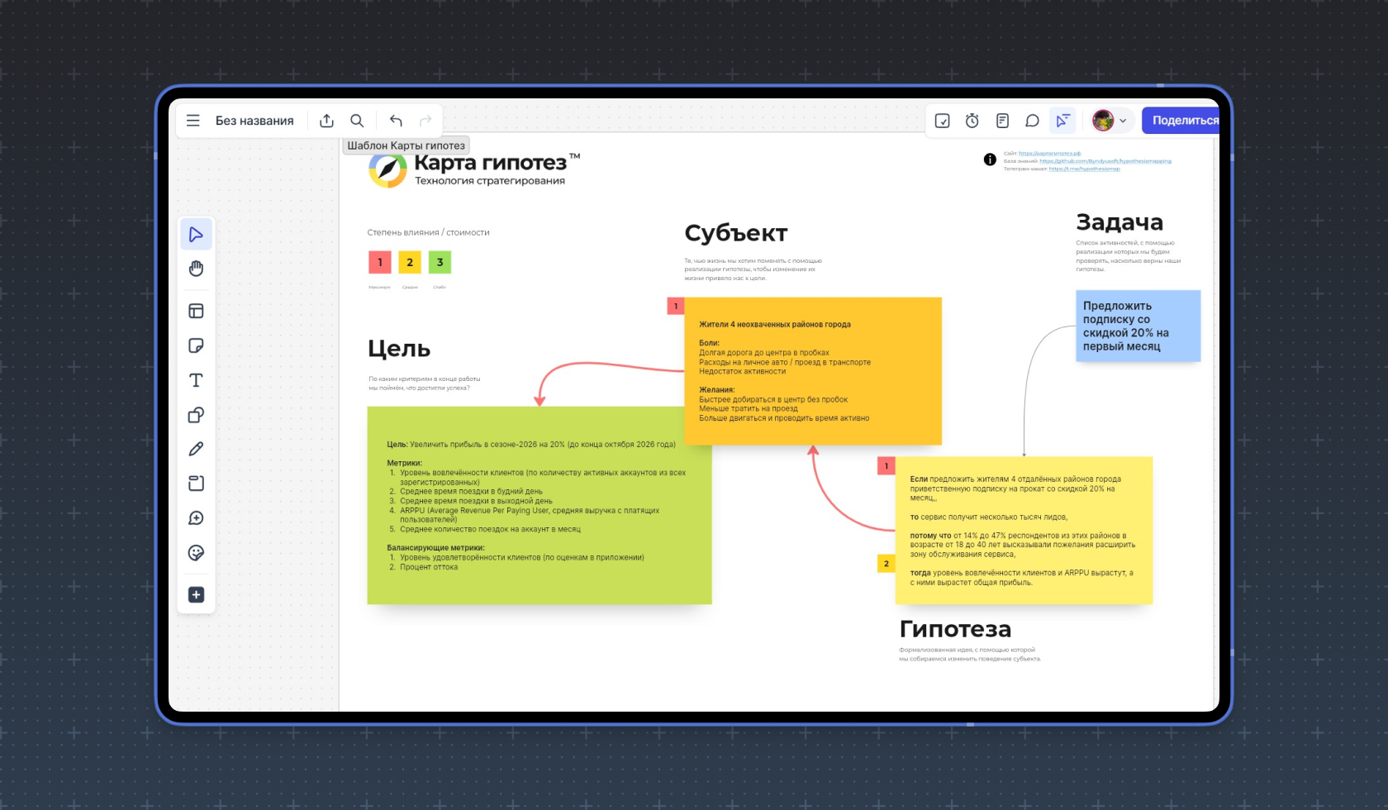The width and height of the screenshot is (1388, 810).
Task: Select the Frame tool
Action: tap(196, 484)
